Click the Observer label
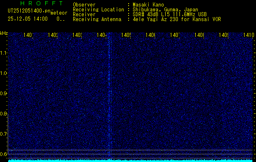Screen dimensions: 256x162 point(84,5)
